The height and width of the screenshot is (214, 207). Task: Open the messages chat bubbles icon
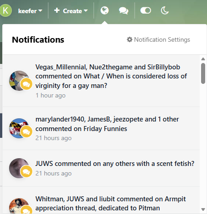pos(124,11)
